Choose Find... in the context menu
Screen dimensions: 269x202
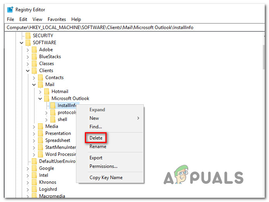[110, 127]
